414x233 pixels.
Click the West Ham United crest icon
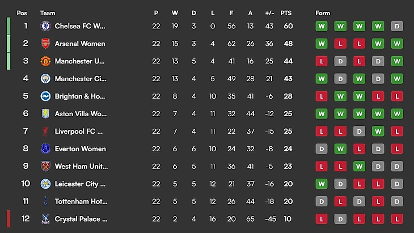click(45, 166)
